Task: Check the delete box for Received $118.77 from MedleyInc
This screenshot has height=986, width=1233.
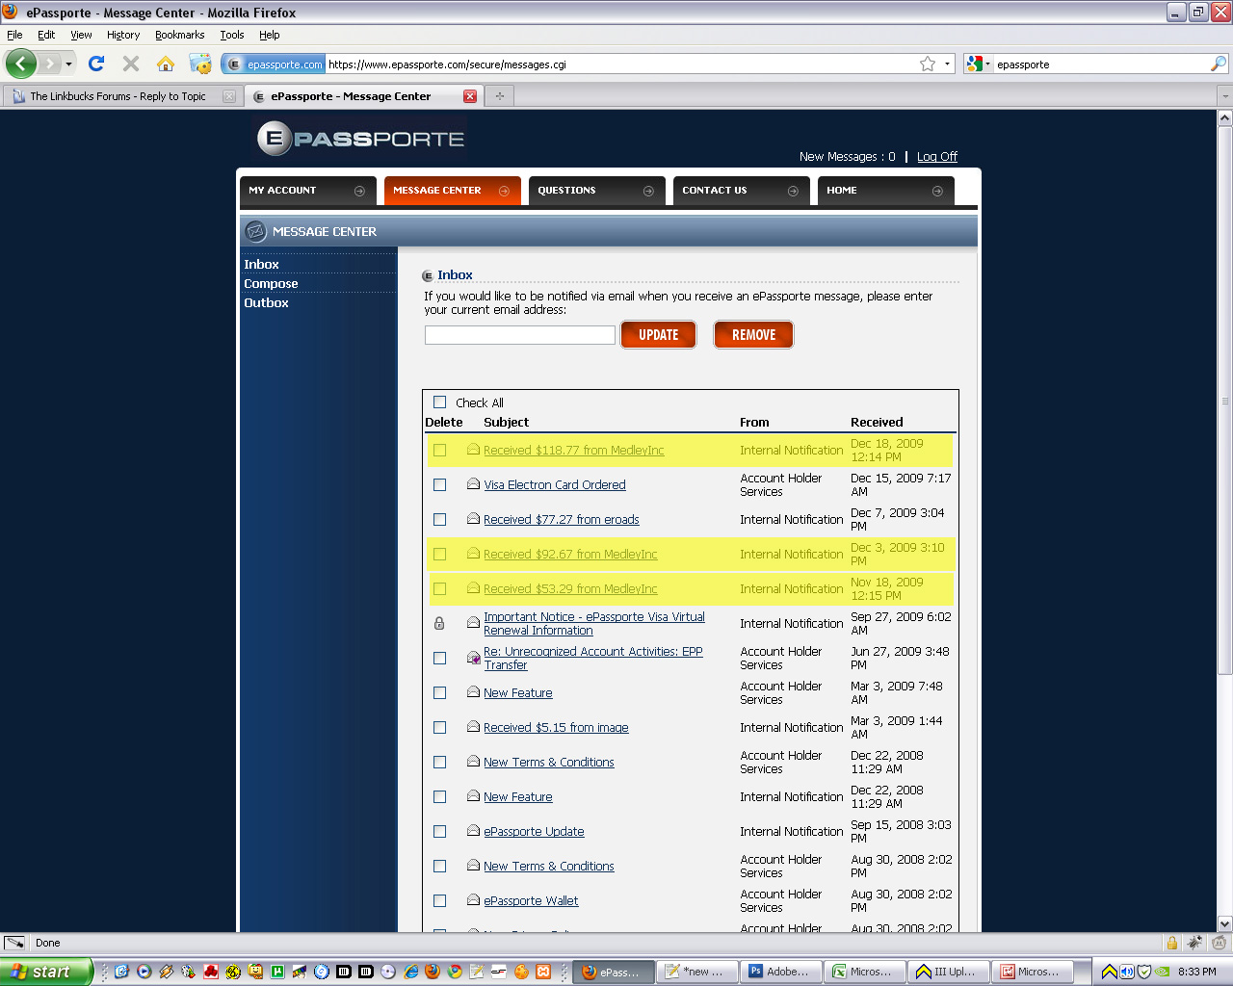Action: click(440, 450)
